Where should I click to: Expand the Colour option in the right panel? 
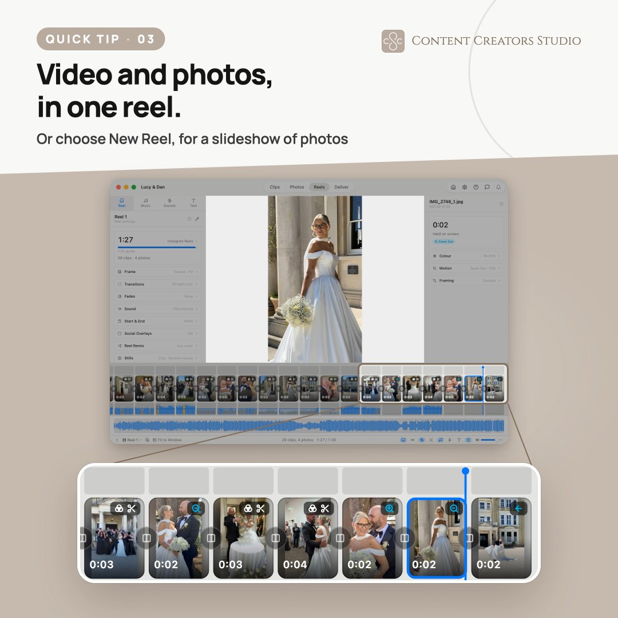(466, 256)
